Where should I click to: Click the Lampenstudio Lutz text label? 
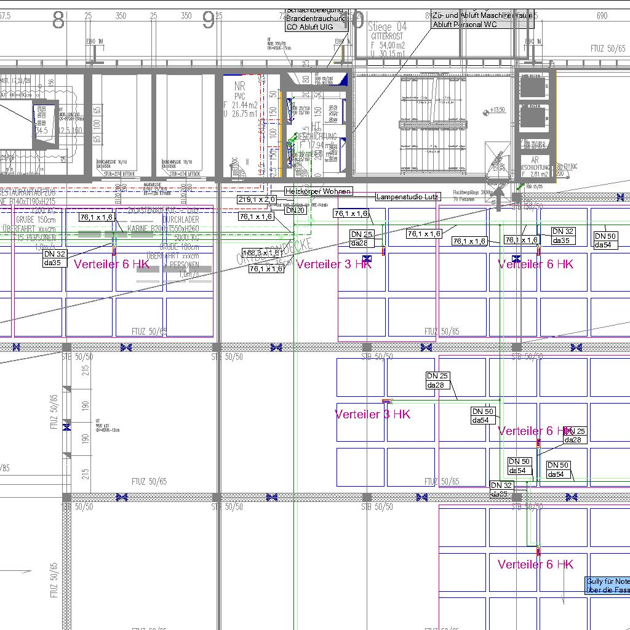coord(408,197)
